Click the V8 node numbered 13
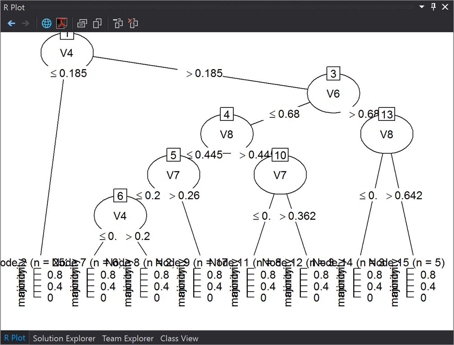The image size is (454, 345). (387, 134)
